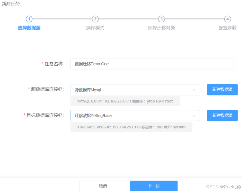Open the 目标数据库连接名 dropdown

pyautogui.click(x=135, y=115)
